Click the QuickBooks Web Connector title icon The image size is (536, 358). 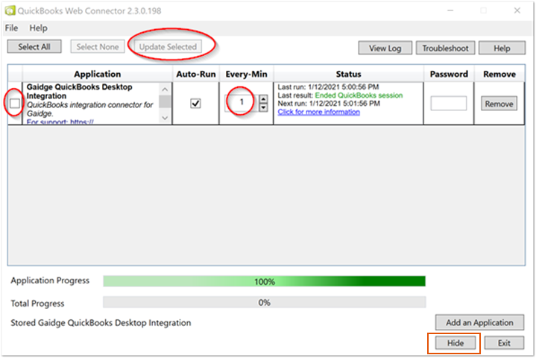pyautogui.click(x=10, y=10)
